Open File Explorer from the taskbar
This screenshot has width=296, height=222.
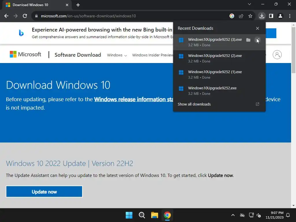(154, 215)
